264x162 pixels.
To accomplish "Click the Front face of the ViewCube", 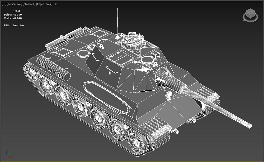I will point(248,14).
